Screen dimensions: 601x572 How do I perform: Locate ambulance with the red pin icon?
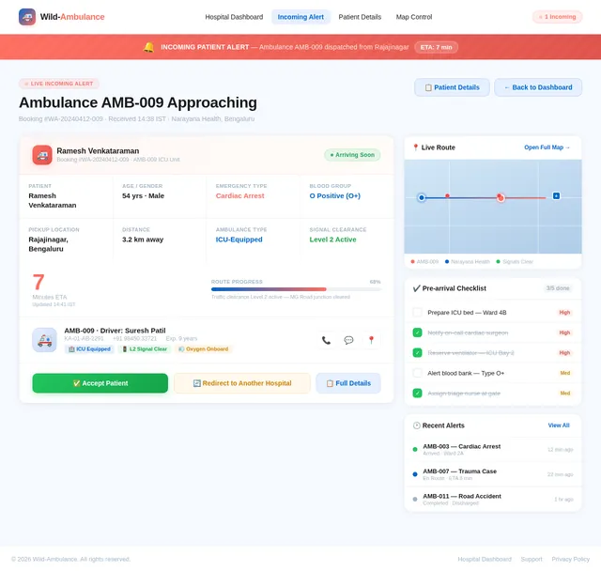pyautogui.click(x=371, y=340)
